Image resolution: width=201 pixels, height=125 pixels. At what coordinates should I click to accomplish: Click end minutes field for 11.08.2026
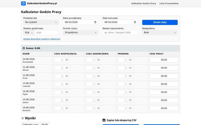coord(99,68)
